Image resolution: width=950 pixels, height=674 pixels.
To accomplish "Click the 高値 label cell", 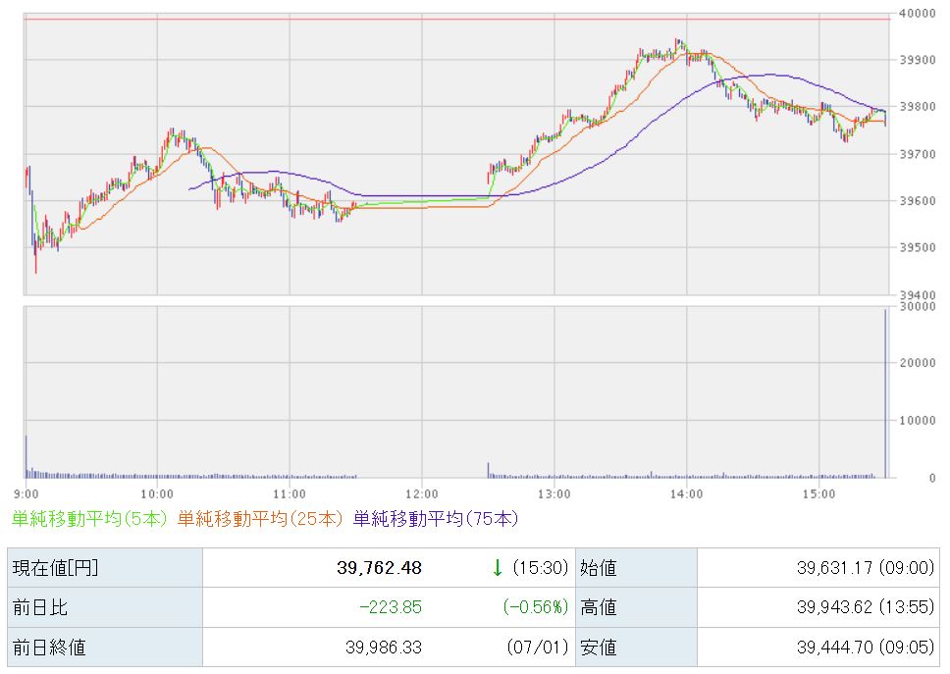I will point(636,606).
